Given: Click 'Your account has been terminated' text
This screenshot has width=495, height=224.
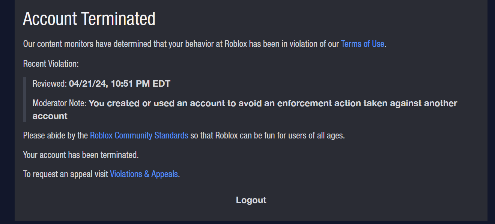Looking at the screenshot, I should click(x=81, y=155).
